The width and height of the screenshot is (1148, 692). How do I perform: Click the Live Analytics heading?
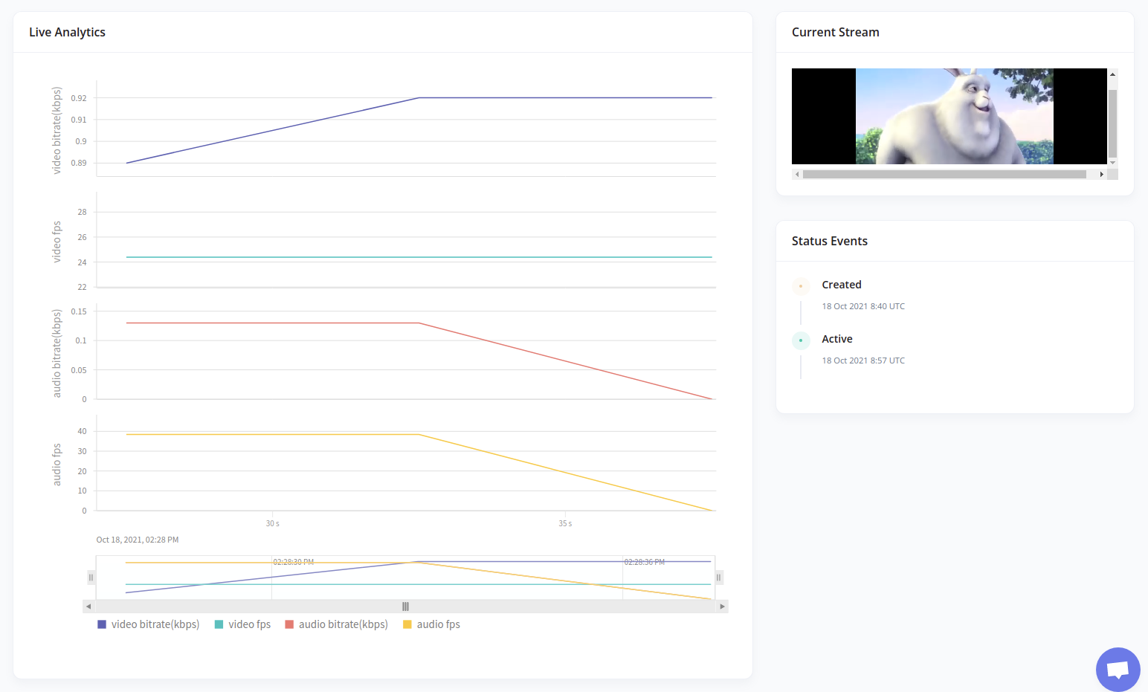click(x=67, y=32)
